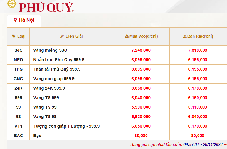Click the last updated timestamp text
The width and height of the screenshot is (227, 149).
178,144
